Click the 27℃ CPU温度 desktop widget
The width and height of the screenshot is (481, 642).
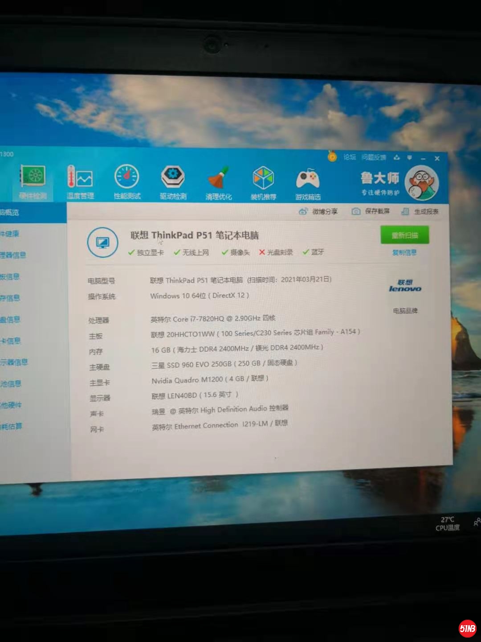click(448, 524)
